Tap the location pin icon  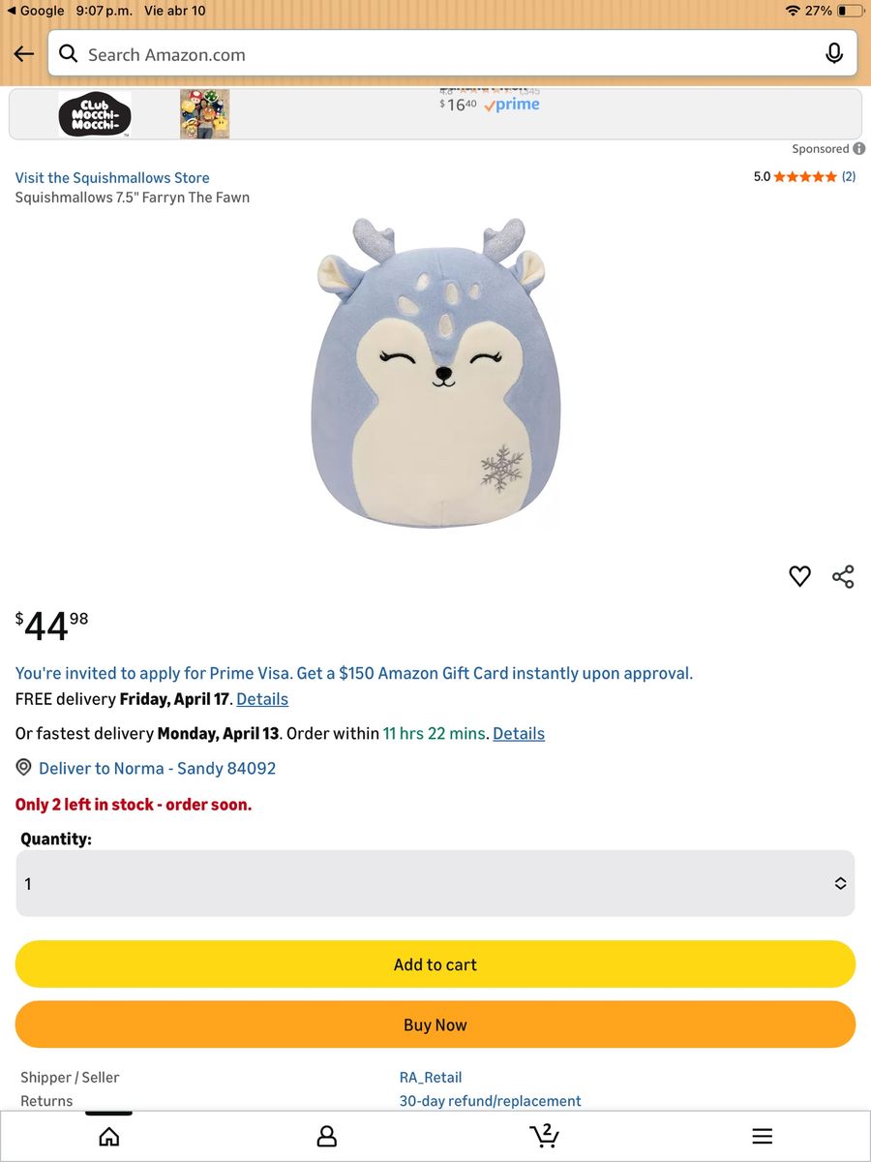pyautogui.click(x=24, y=768)
